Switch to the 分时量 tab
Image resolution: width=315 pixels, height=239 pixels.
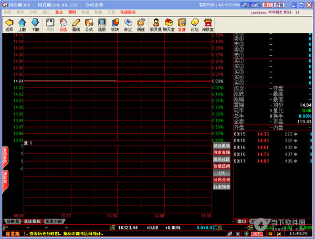[13, 221]
